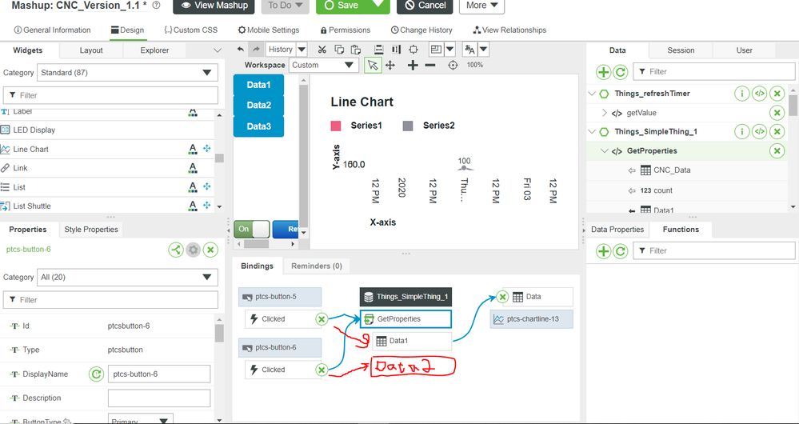Click the align horizontal distribute icon
Screen dimensions: 799x424
click(396, 50)
